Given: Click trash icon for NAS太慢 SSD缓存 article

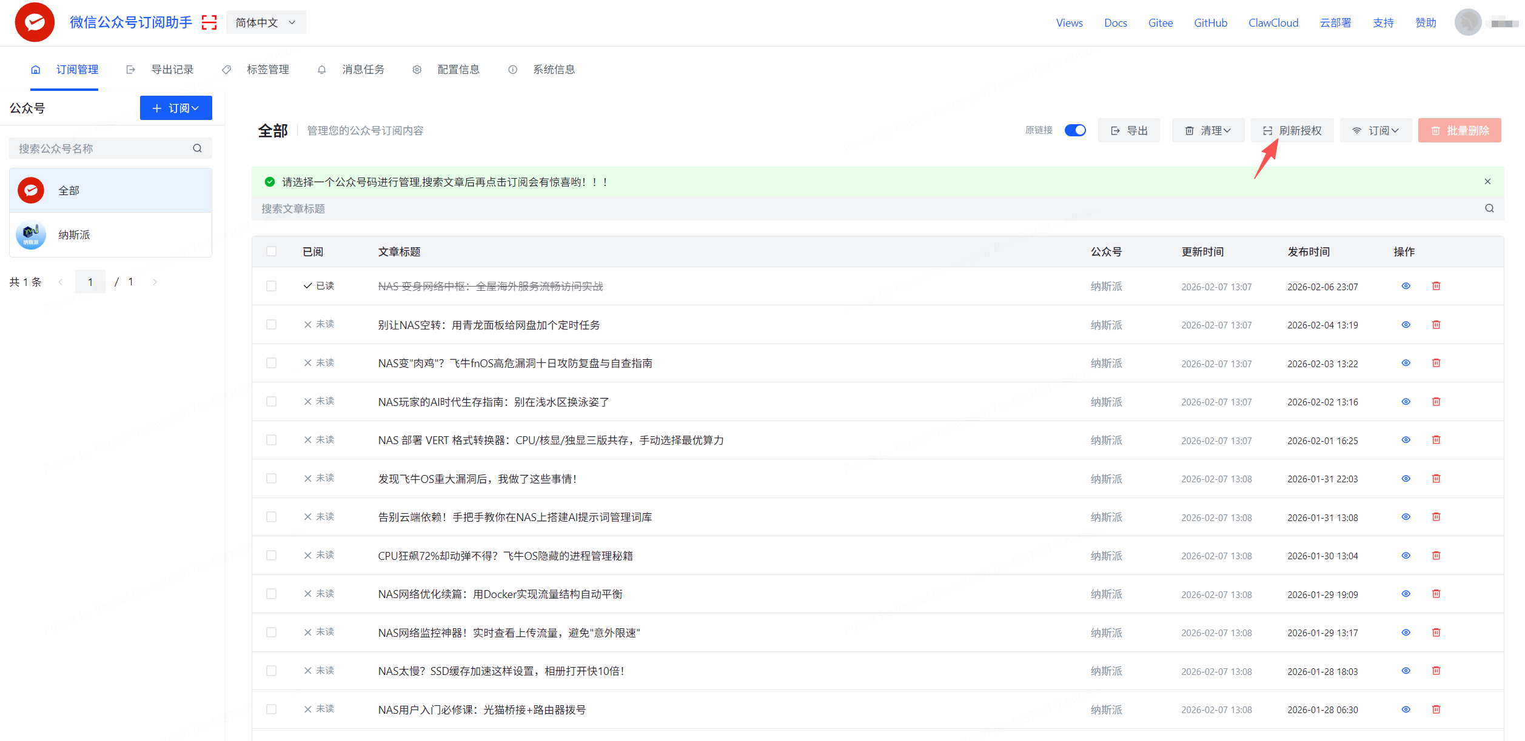Looking at the screenshot, I should click(x=1436, y=671).
